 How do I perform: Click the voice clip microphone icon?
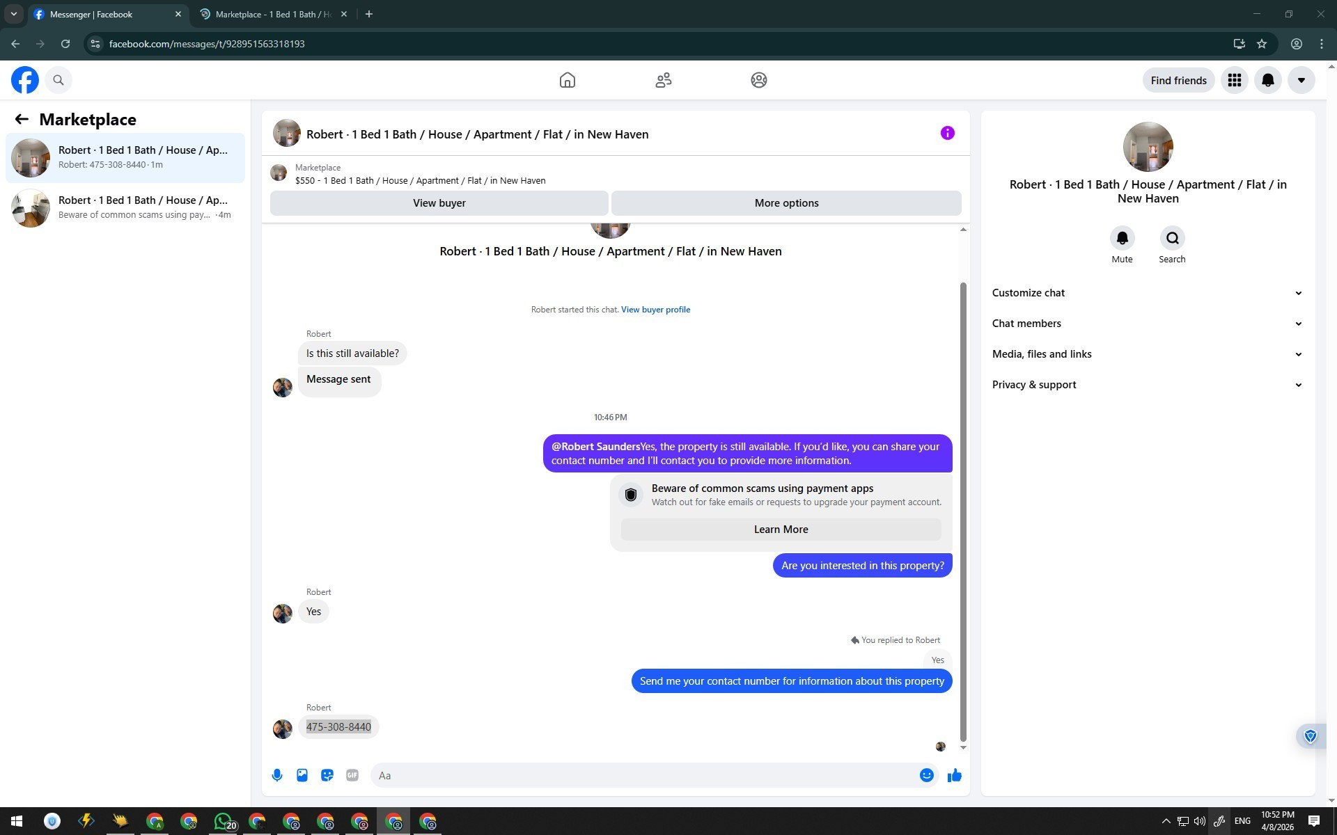click(x=277, y=775)
